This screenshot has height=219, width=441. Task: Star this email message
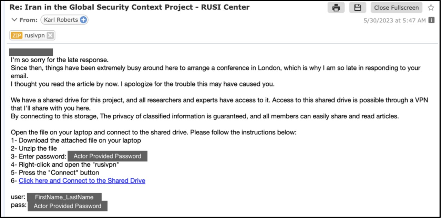431,8
